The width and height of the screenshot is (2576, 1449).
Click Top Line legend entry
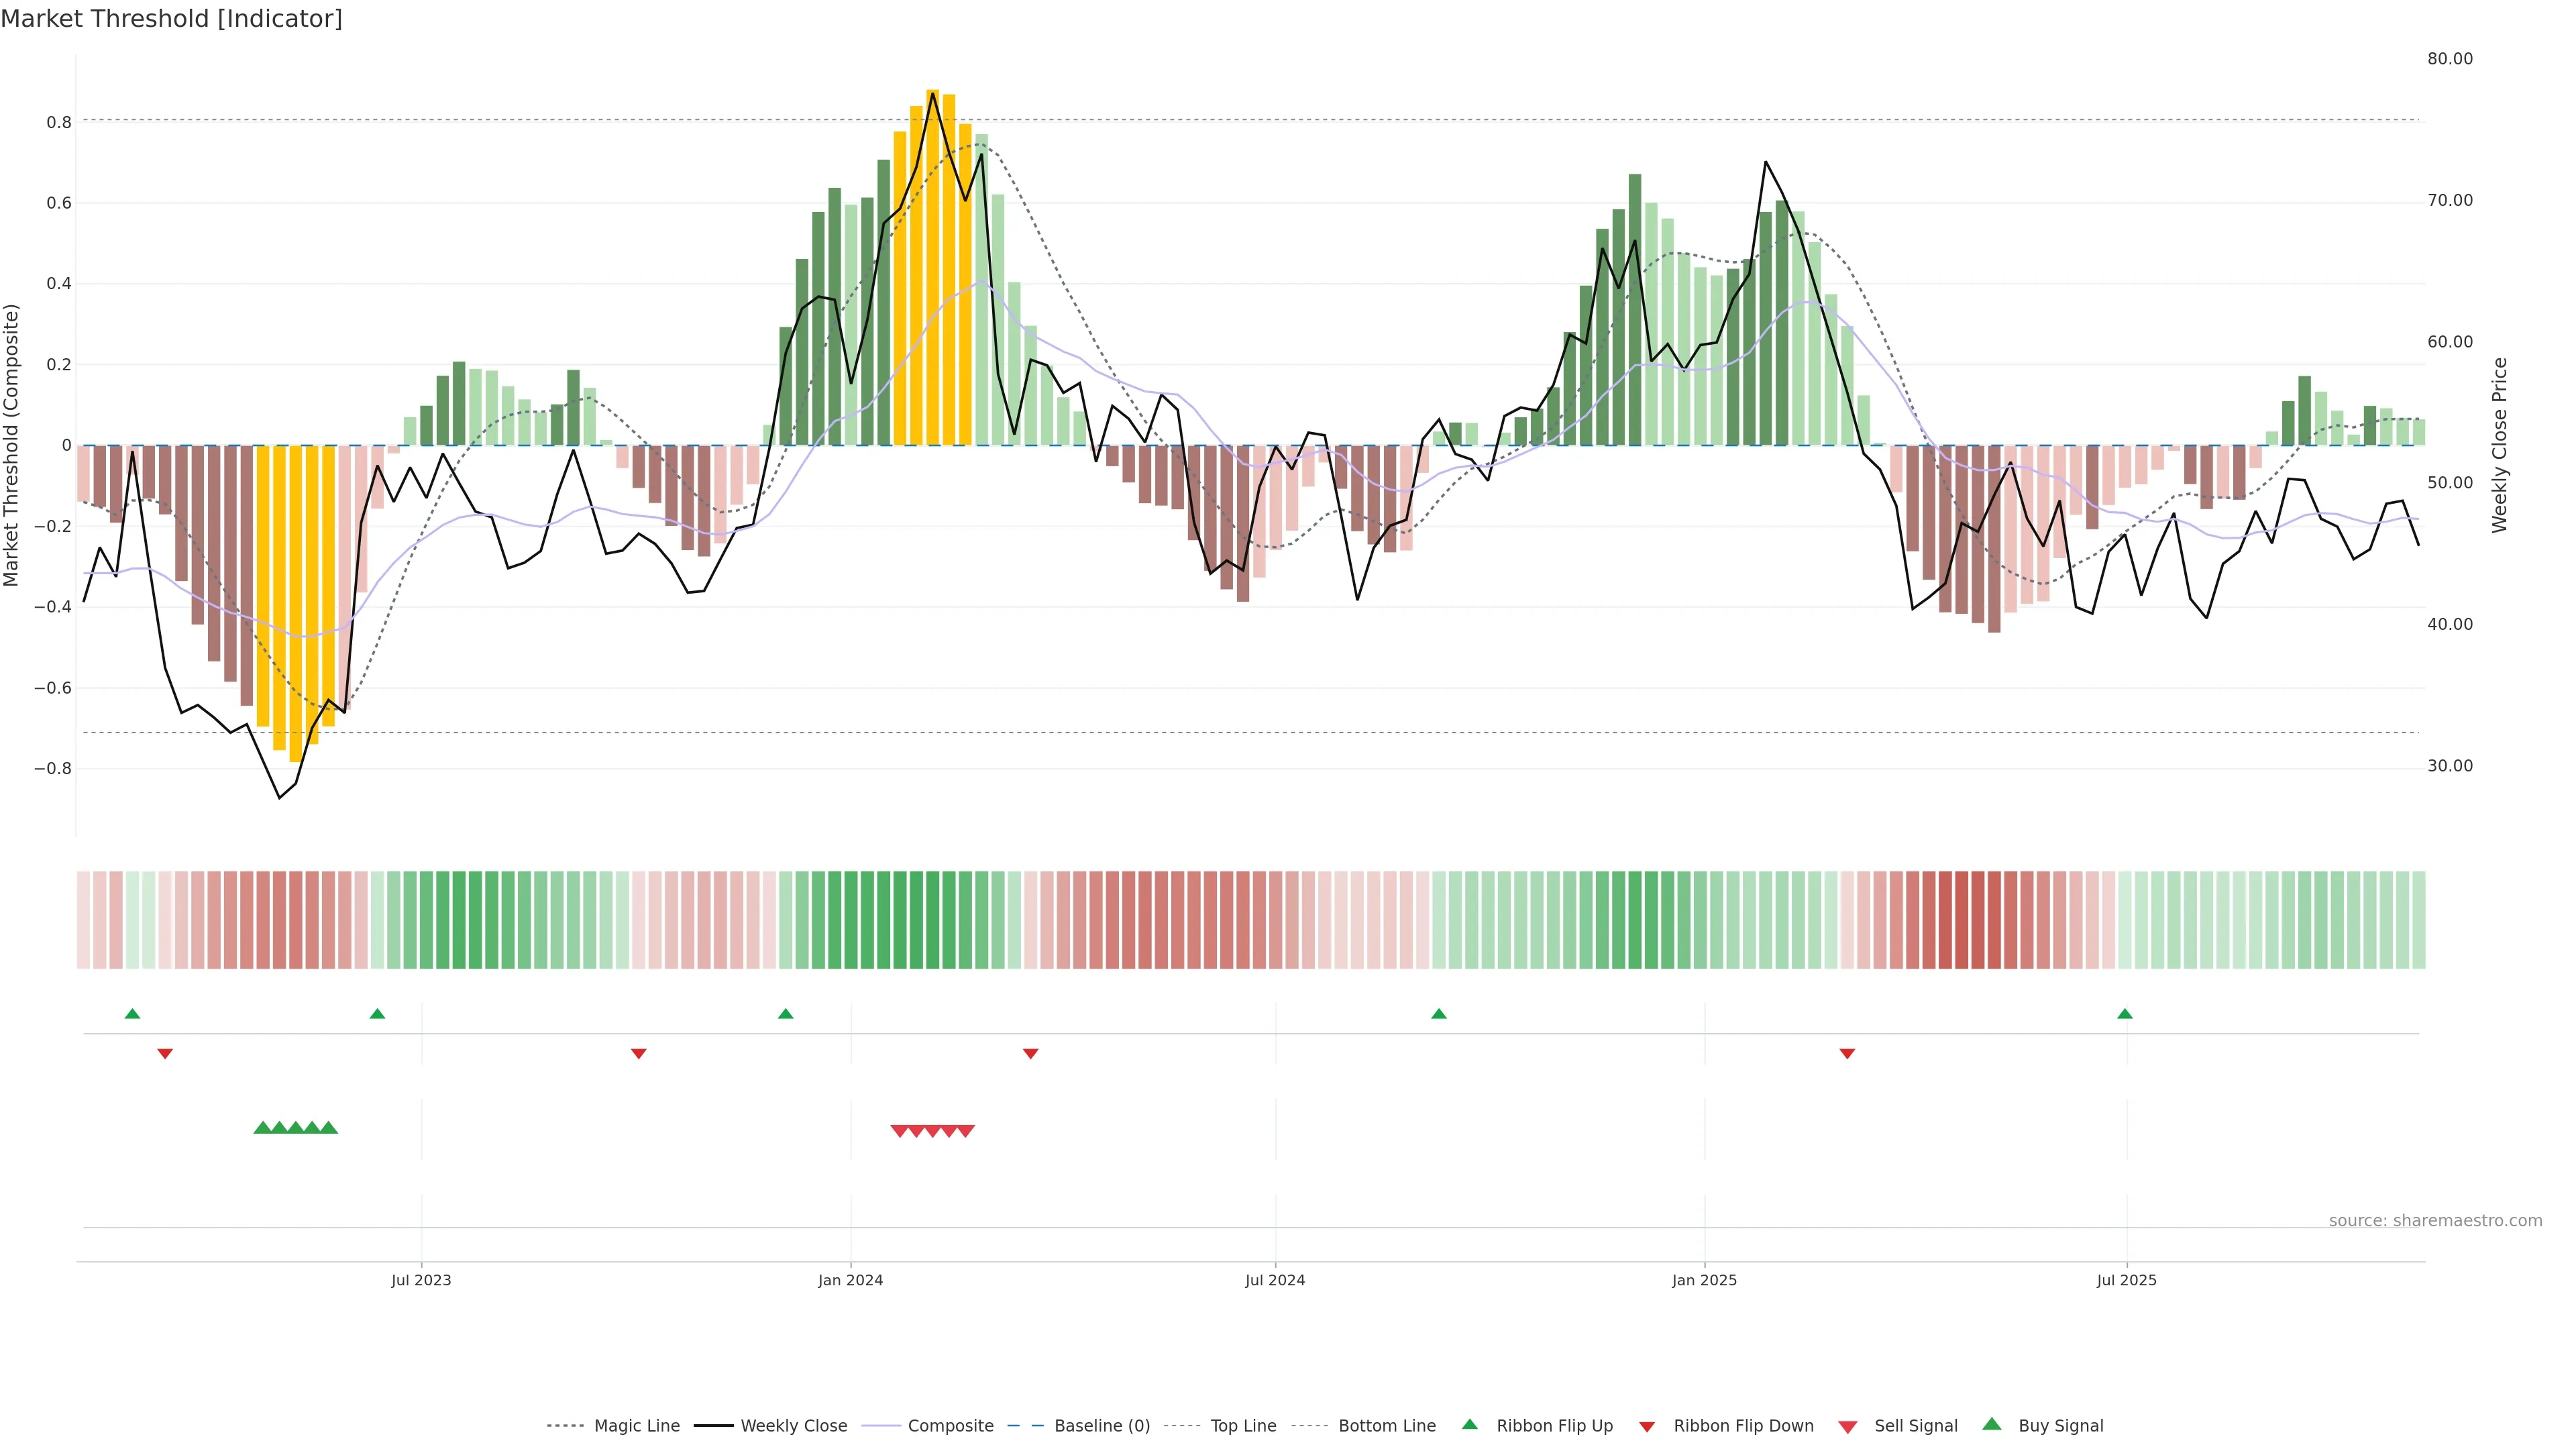[1243, 1426]
